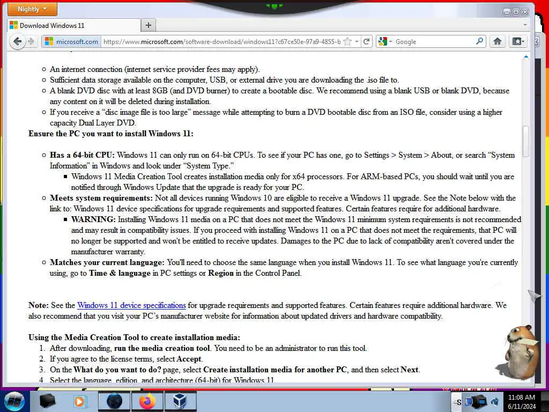
Task: Open the Windows 11 device specifications link
Action: click(131, 305)
